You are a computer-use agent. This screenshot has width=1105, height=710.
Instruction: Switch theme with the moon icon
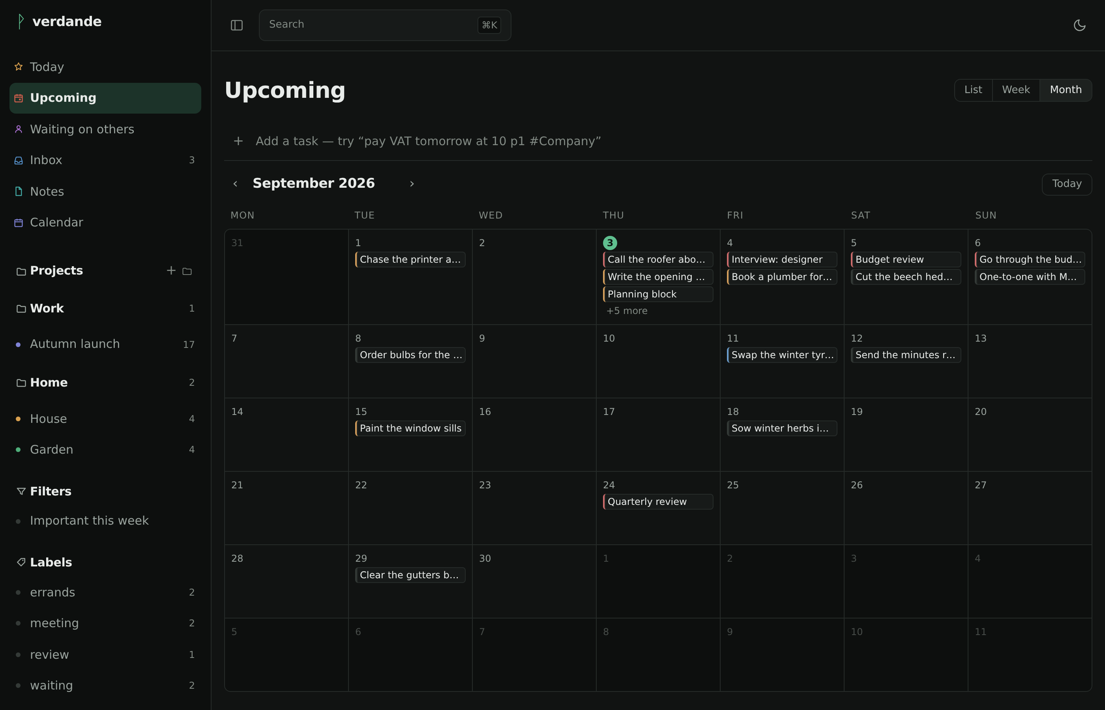click(x=1079, y=25)
